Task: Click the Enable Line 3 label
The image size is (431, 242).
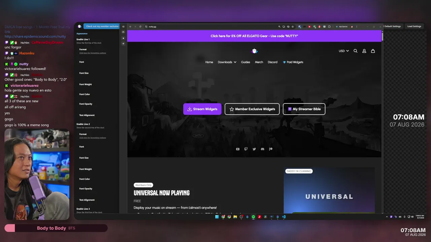Action: click(83, 209)
